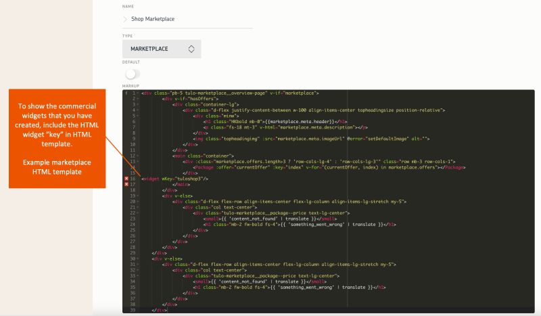The height and width of the screenshot is (316, 541).
Task: Click the marketplace.meta.header h1 line
Action: click(275, 122)
